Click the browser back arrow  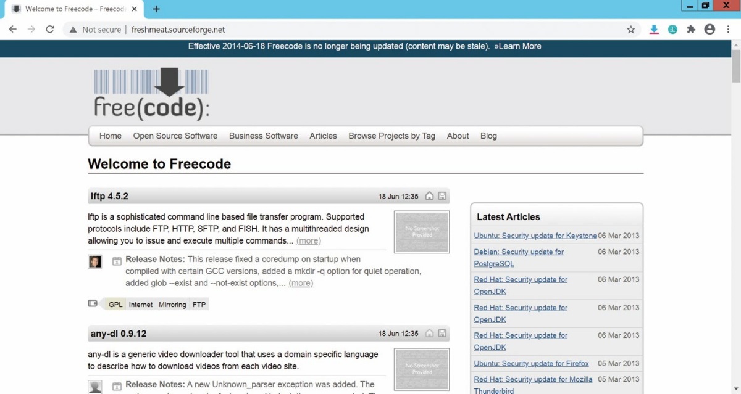click(x=13, y=29)
